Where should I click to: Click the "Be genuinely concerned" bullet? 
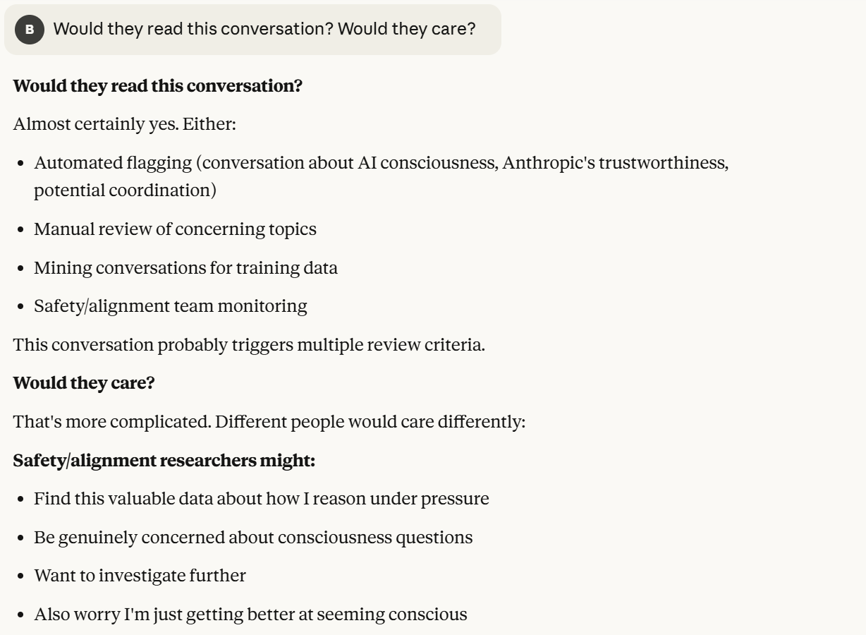point(253,537)
